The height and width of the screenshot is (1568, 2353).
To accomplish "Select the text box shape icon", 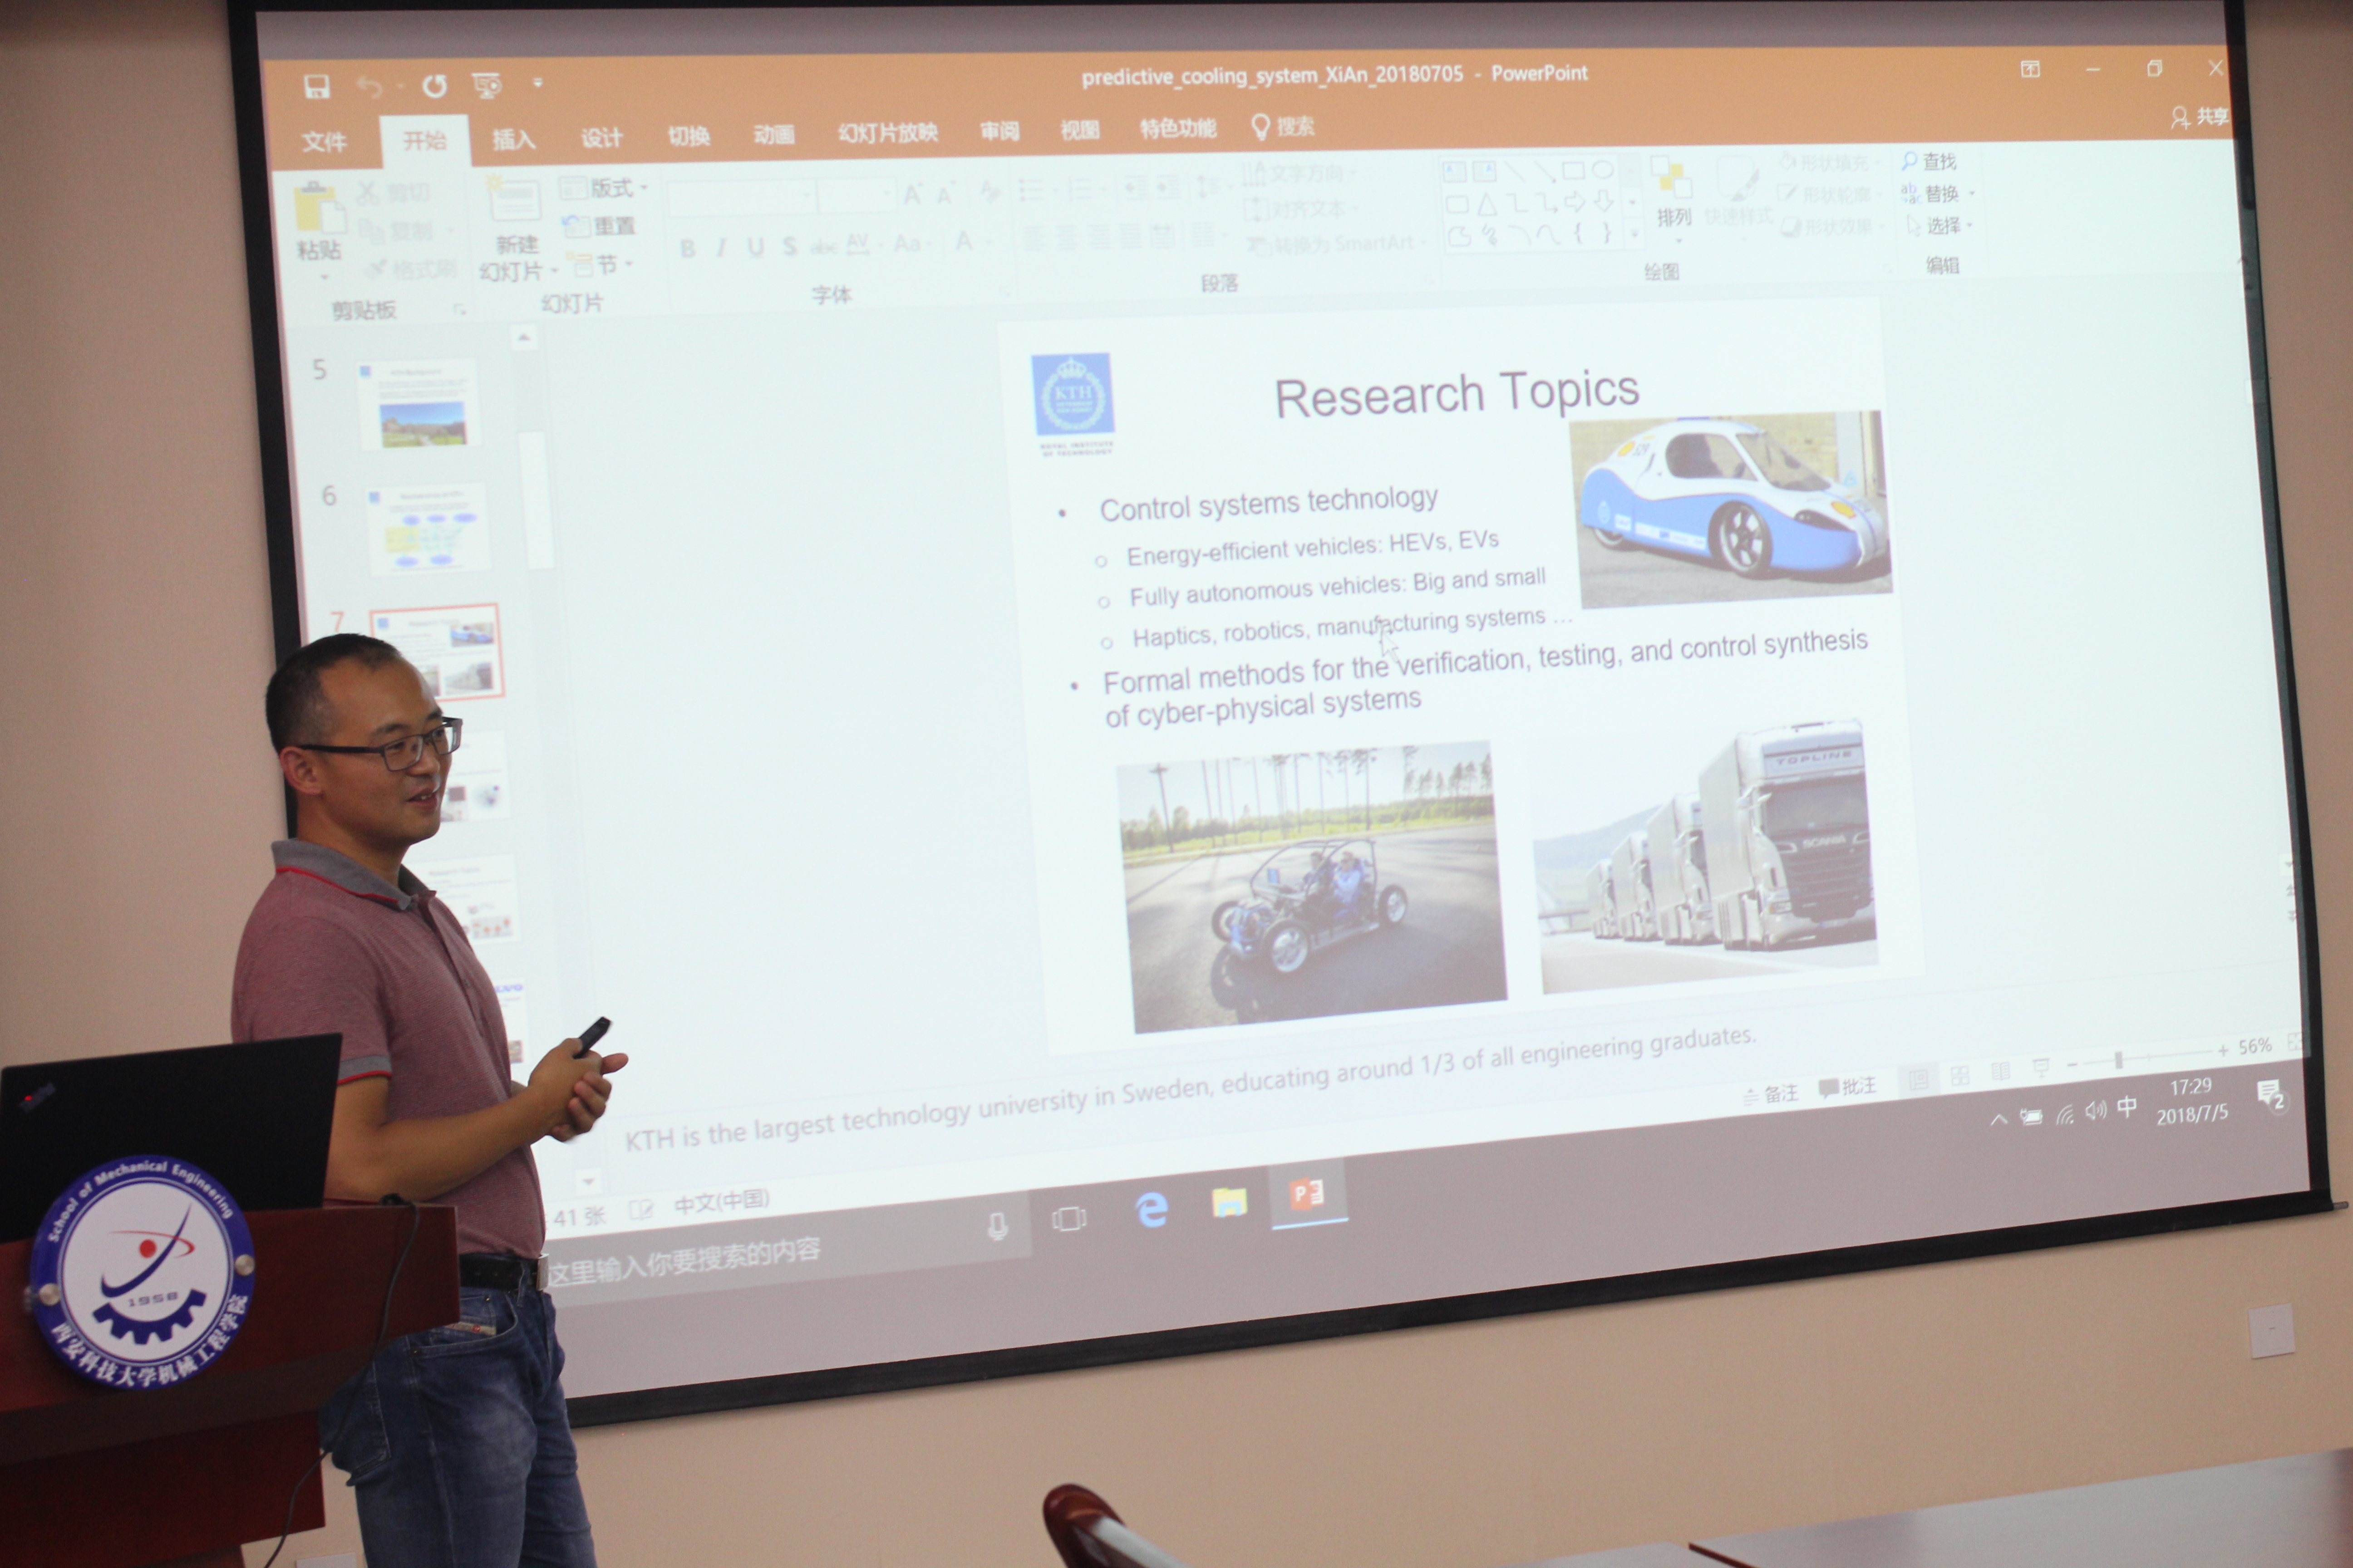I will click(1454, 173).
